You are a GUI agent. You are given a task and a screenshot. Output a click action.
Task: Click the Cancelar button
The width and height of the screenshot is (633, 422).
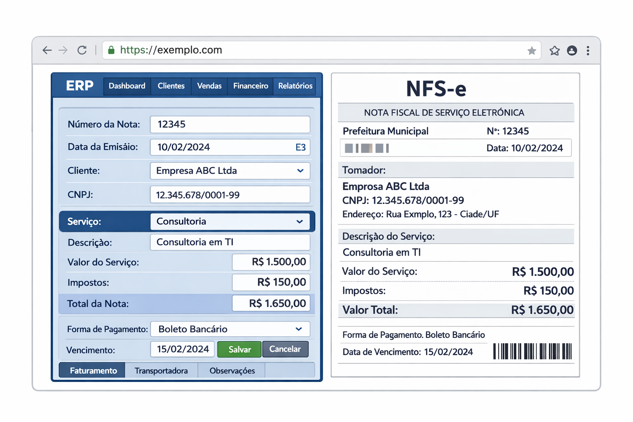coord(285,349)
